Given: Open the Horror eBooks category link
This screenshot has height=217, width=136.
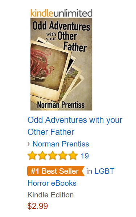Looking at the screenshot, I should 52,183.
